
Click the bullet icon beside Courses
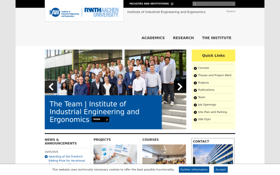coord(195,68)
